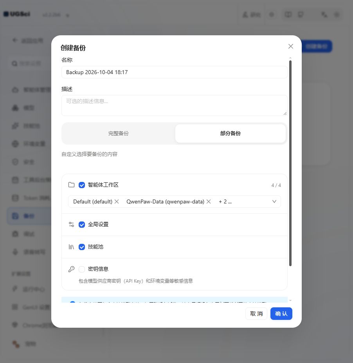Select the 部分备份 tab
The height and width of the screenshot is (363, 353).
click(230, 133)
